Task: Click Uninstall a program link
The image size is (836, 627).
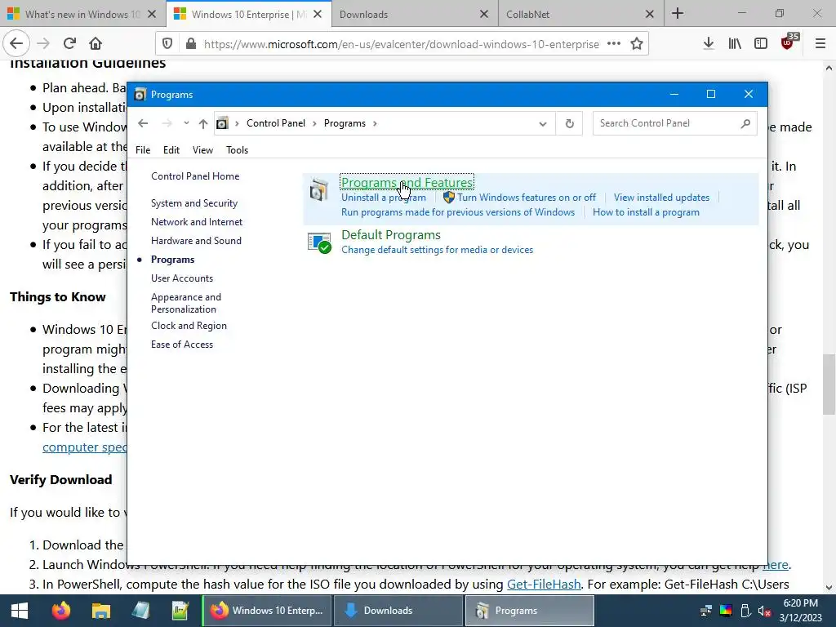Action: click(x=384, y=198)
